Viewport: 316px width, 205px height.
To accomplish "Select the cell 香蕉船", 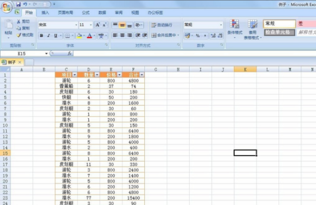I will click(x=66, y=86).
